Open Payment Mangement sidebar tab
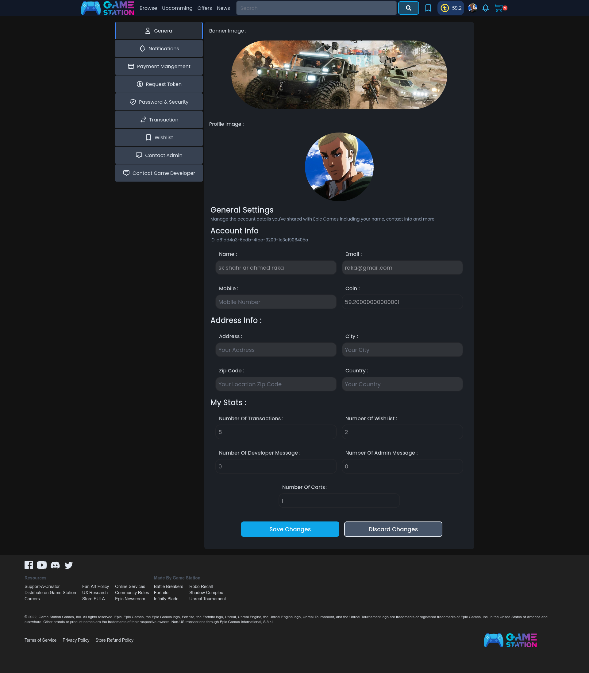 159,66
